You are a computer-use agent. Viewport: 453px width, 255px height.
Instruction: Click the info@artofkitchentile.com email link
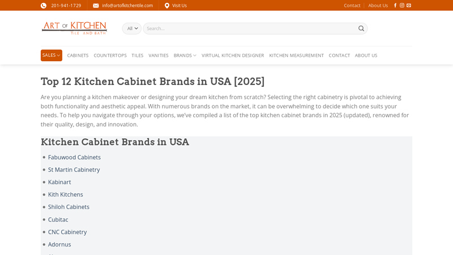click(127, 6)
